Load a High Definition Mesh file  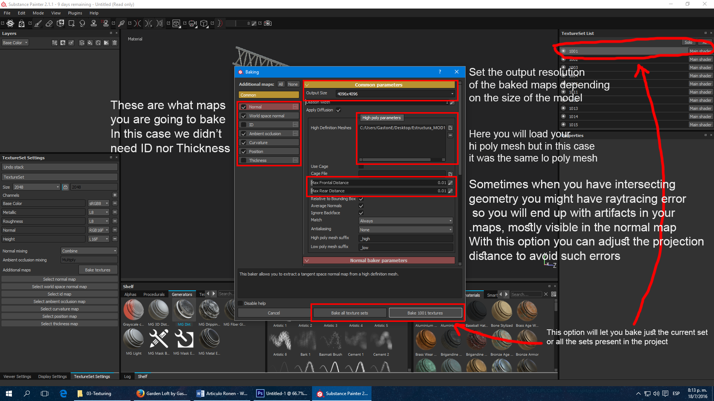[x=450, y=128]
